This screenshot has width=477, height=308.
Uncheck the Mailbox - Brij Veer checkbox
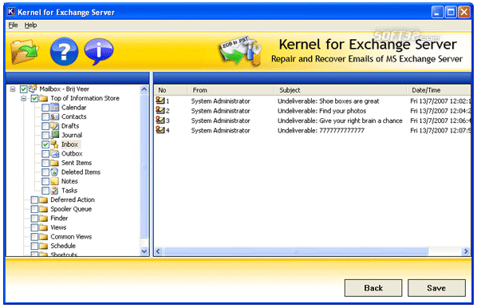(x=23, y=89)
